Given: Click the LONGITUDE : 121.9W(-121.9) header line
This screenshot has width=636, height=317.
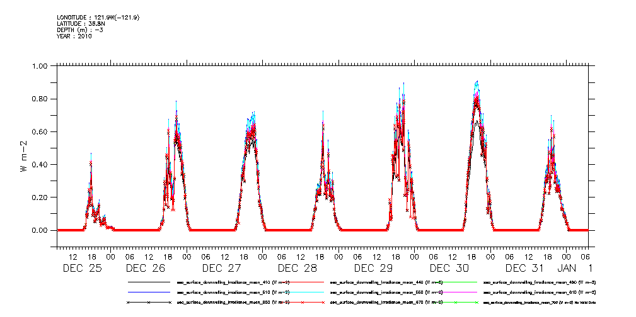Looking at the screenshot, I should [98, 18].
